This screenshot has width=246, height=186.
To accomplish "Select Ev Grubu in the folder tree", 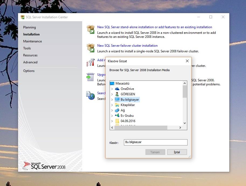I will (127, 116).
